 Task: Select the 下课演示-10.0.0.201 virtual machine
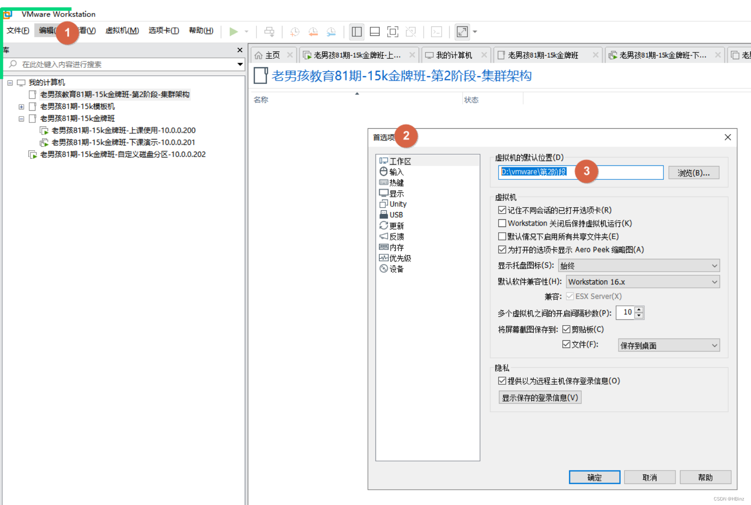[x=123, y=143]
